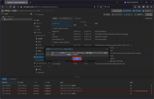Collapse the システム menu section arrow
The height and width of the screenshot is (99, 154).
[49, 32]
